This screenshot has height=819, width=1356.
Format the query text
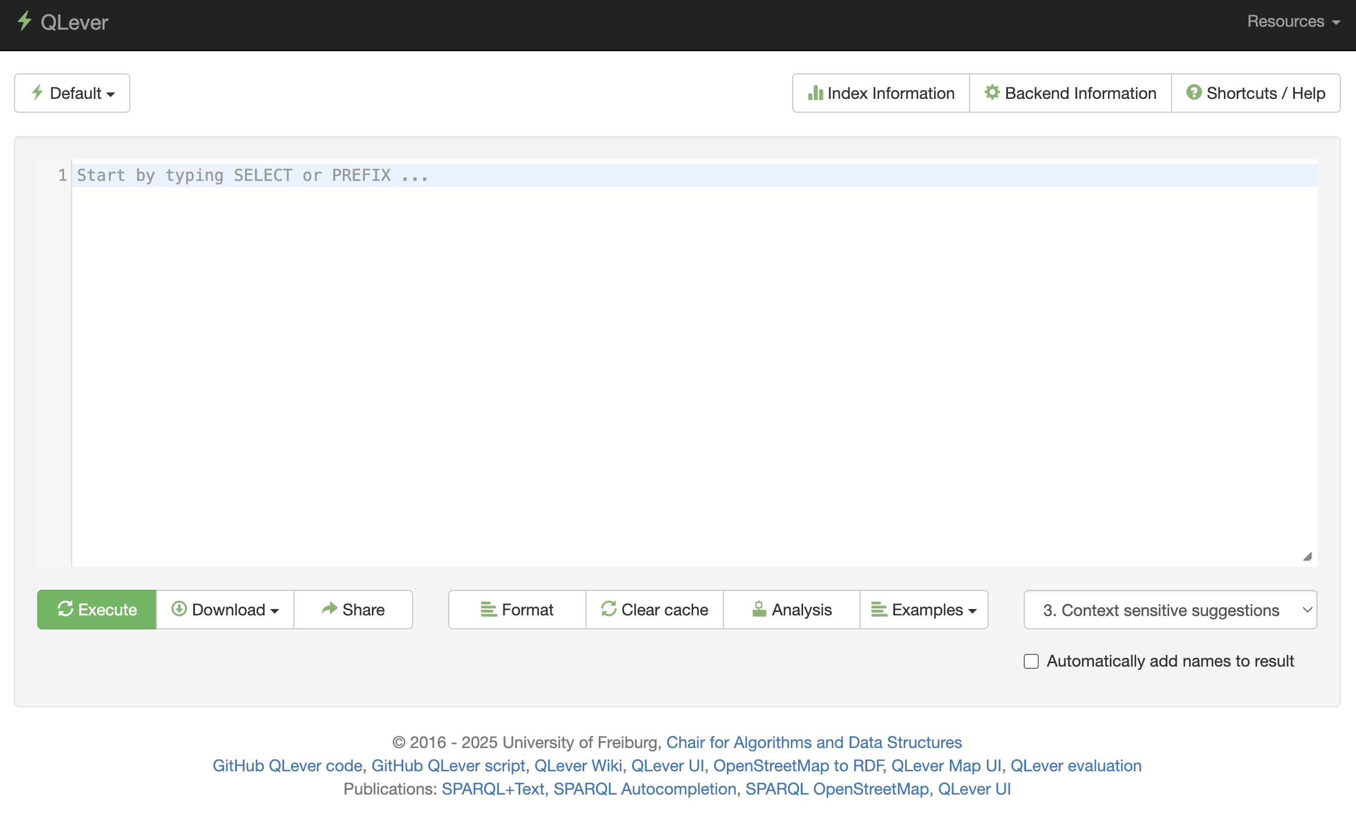point(517,610)
